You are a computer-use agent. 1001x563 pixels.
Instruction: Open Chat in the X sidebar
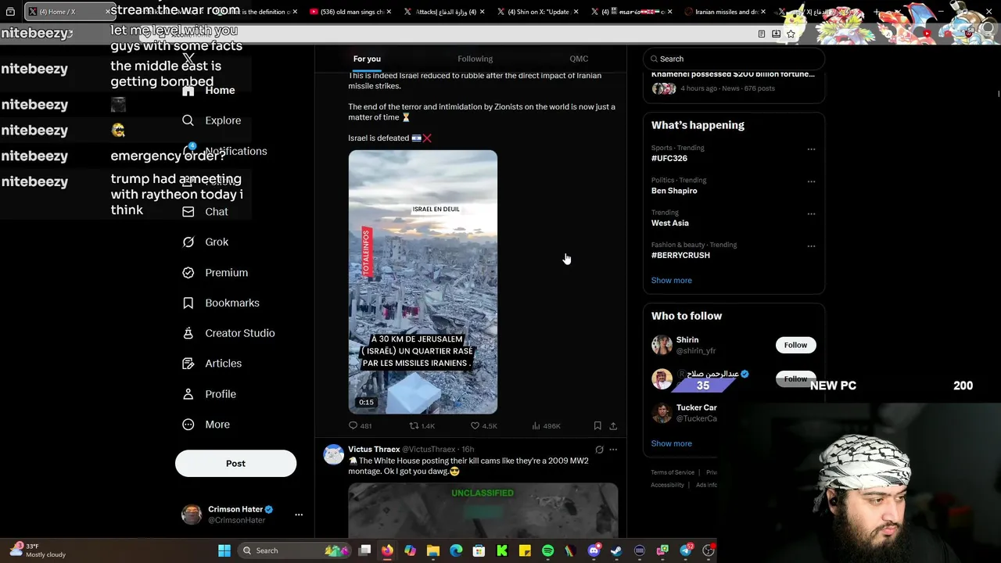[x=206, y=212]
